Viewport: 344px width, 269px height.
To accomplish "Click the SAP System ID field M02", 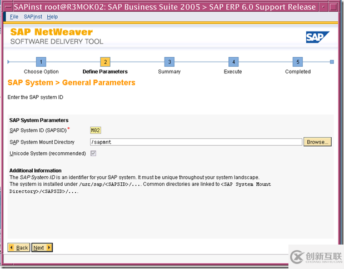I will click(x=96, y=130).
